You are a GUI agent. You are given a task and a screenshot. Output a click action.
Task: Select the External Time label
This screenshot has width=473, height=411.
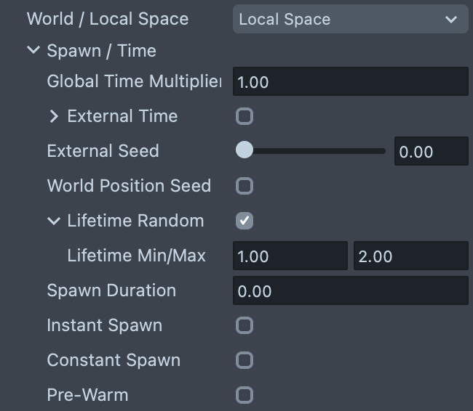tap(122, 116)
